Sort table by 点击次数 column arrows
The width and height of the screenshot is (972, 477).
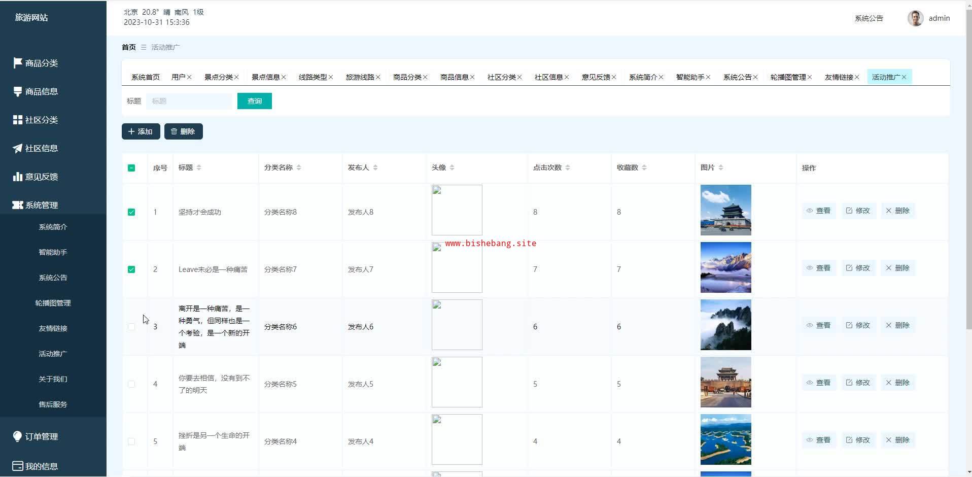coord(568,168)
